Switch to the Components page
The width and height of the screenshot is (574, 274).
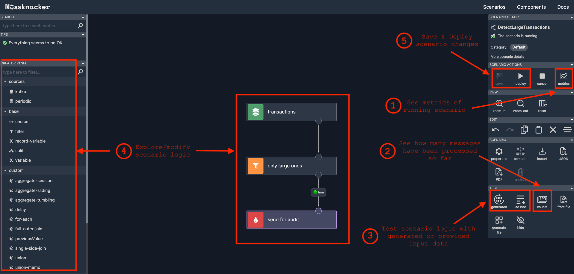coord(531,7)
